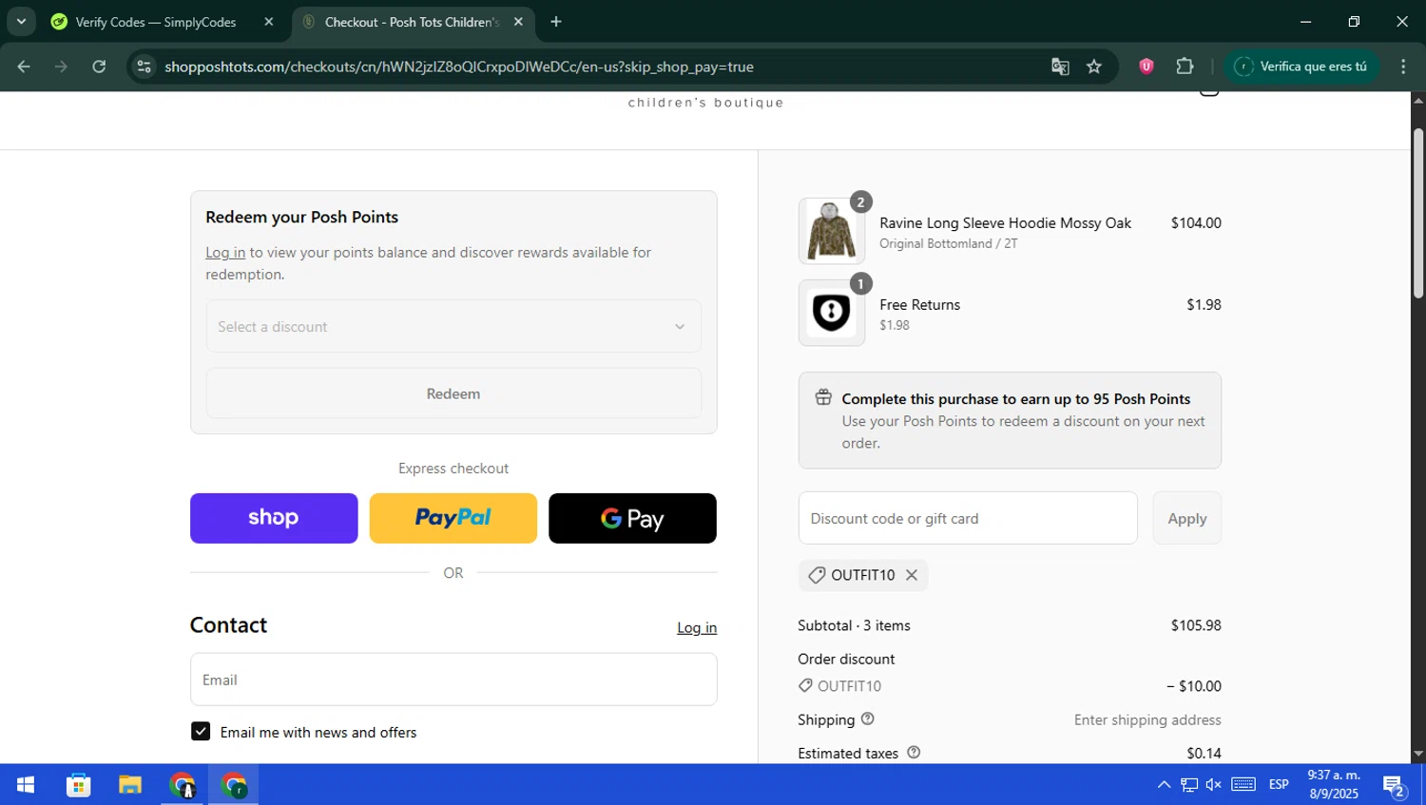Click the $105.98 subtotal amount
The width and height of the screenshot is (1426, 805).
[x=1196, y=625]
